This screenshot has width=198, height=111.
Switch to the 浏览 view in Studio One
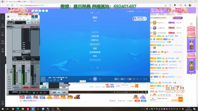click(x=64, y=93)
